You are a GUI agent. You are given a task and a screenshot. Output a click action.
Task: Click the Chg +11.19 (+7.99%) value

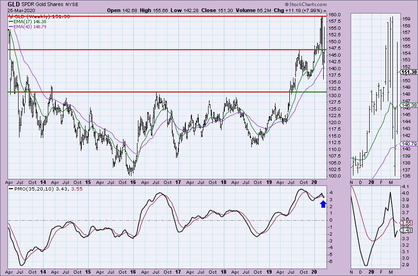[x=298, y=10]
